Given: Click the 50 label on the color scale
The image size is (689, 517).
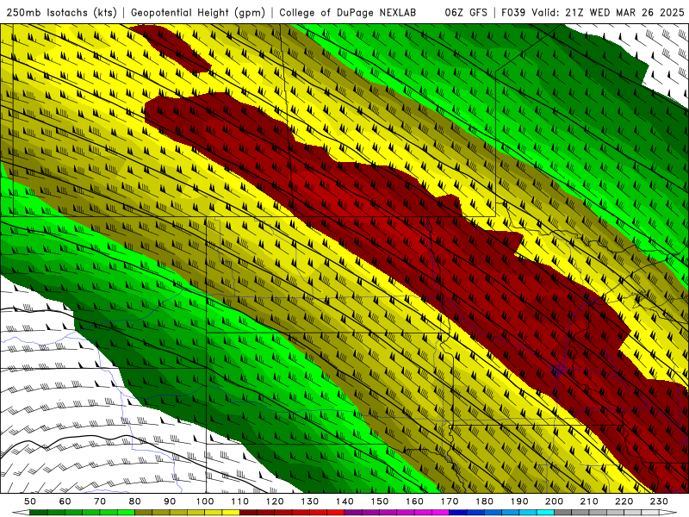Looking at the screenshot, I should [x=30, y=501].
